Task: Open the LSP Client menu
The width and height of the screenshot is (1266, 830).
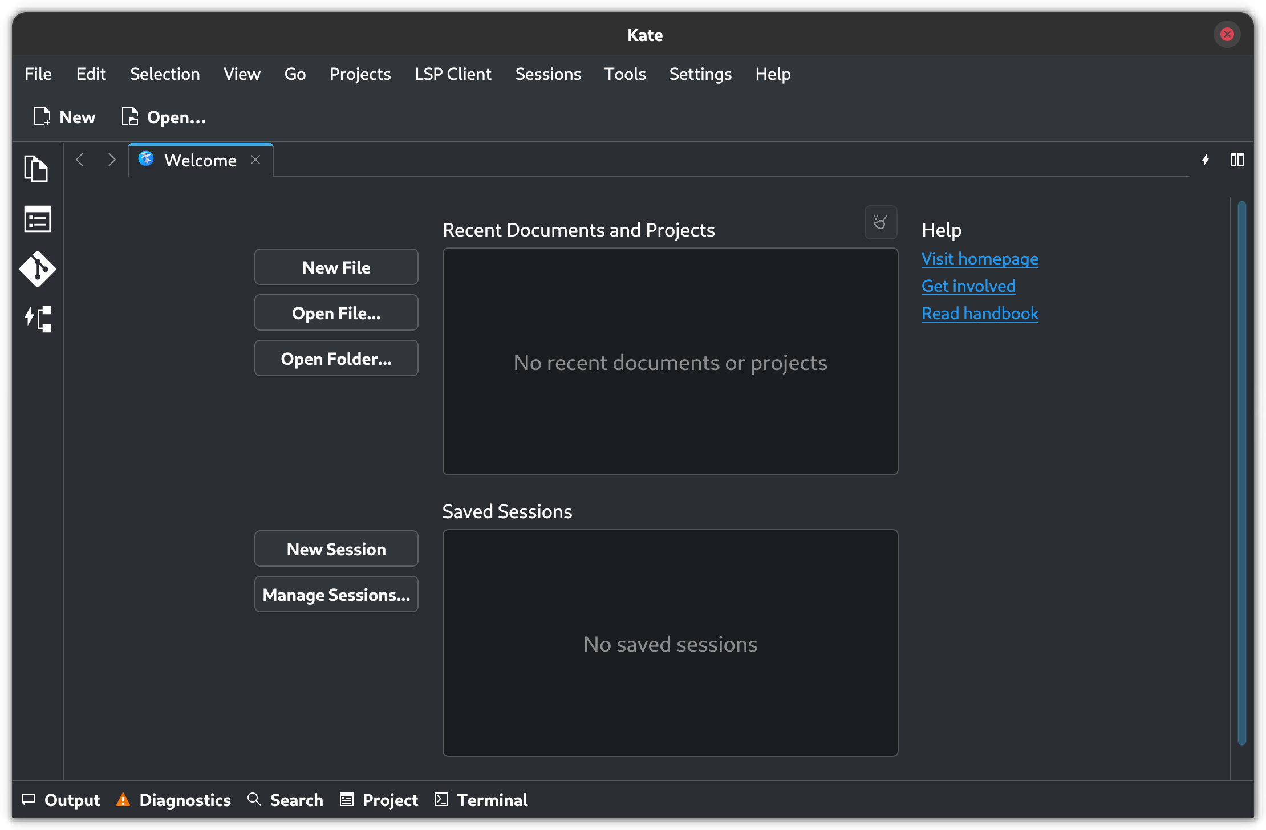Action: tap(453, 74)
